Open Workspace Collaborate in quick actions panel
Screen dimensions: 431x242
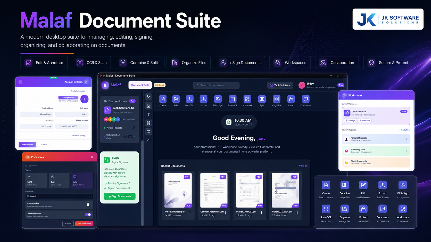point(403,214)
